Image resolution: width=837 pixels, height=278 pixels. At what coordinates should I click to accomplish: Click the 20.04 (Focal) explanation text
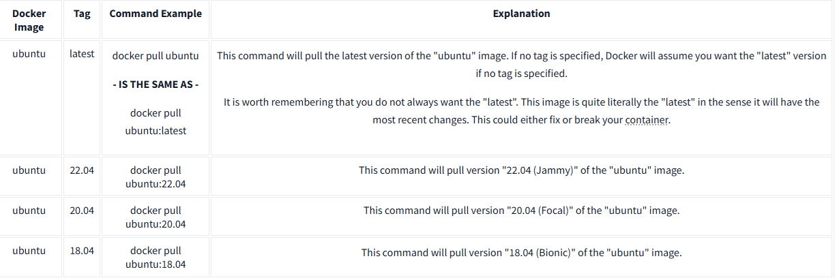coord(521,211)
